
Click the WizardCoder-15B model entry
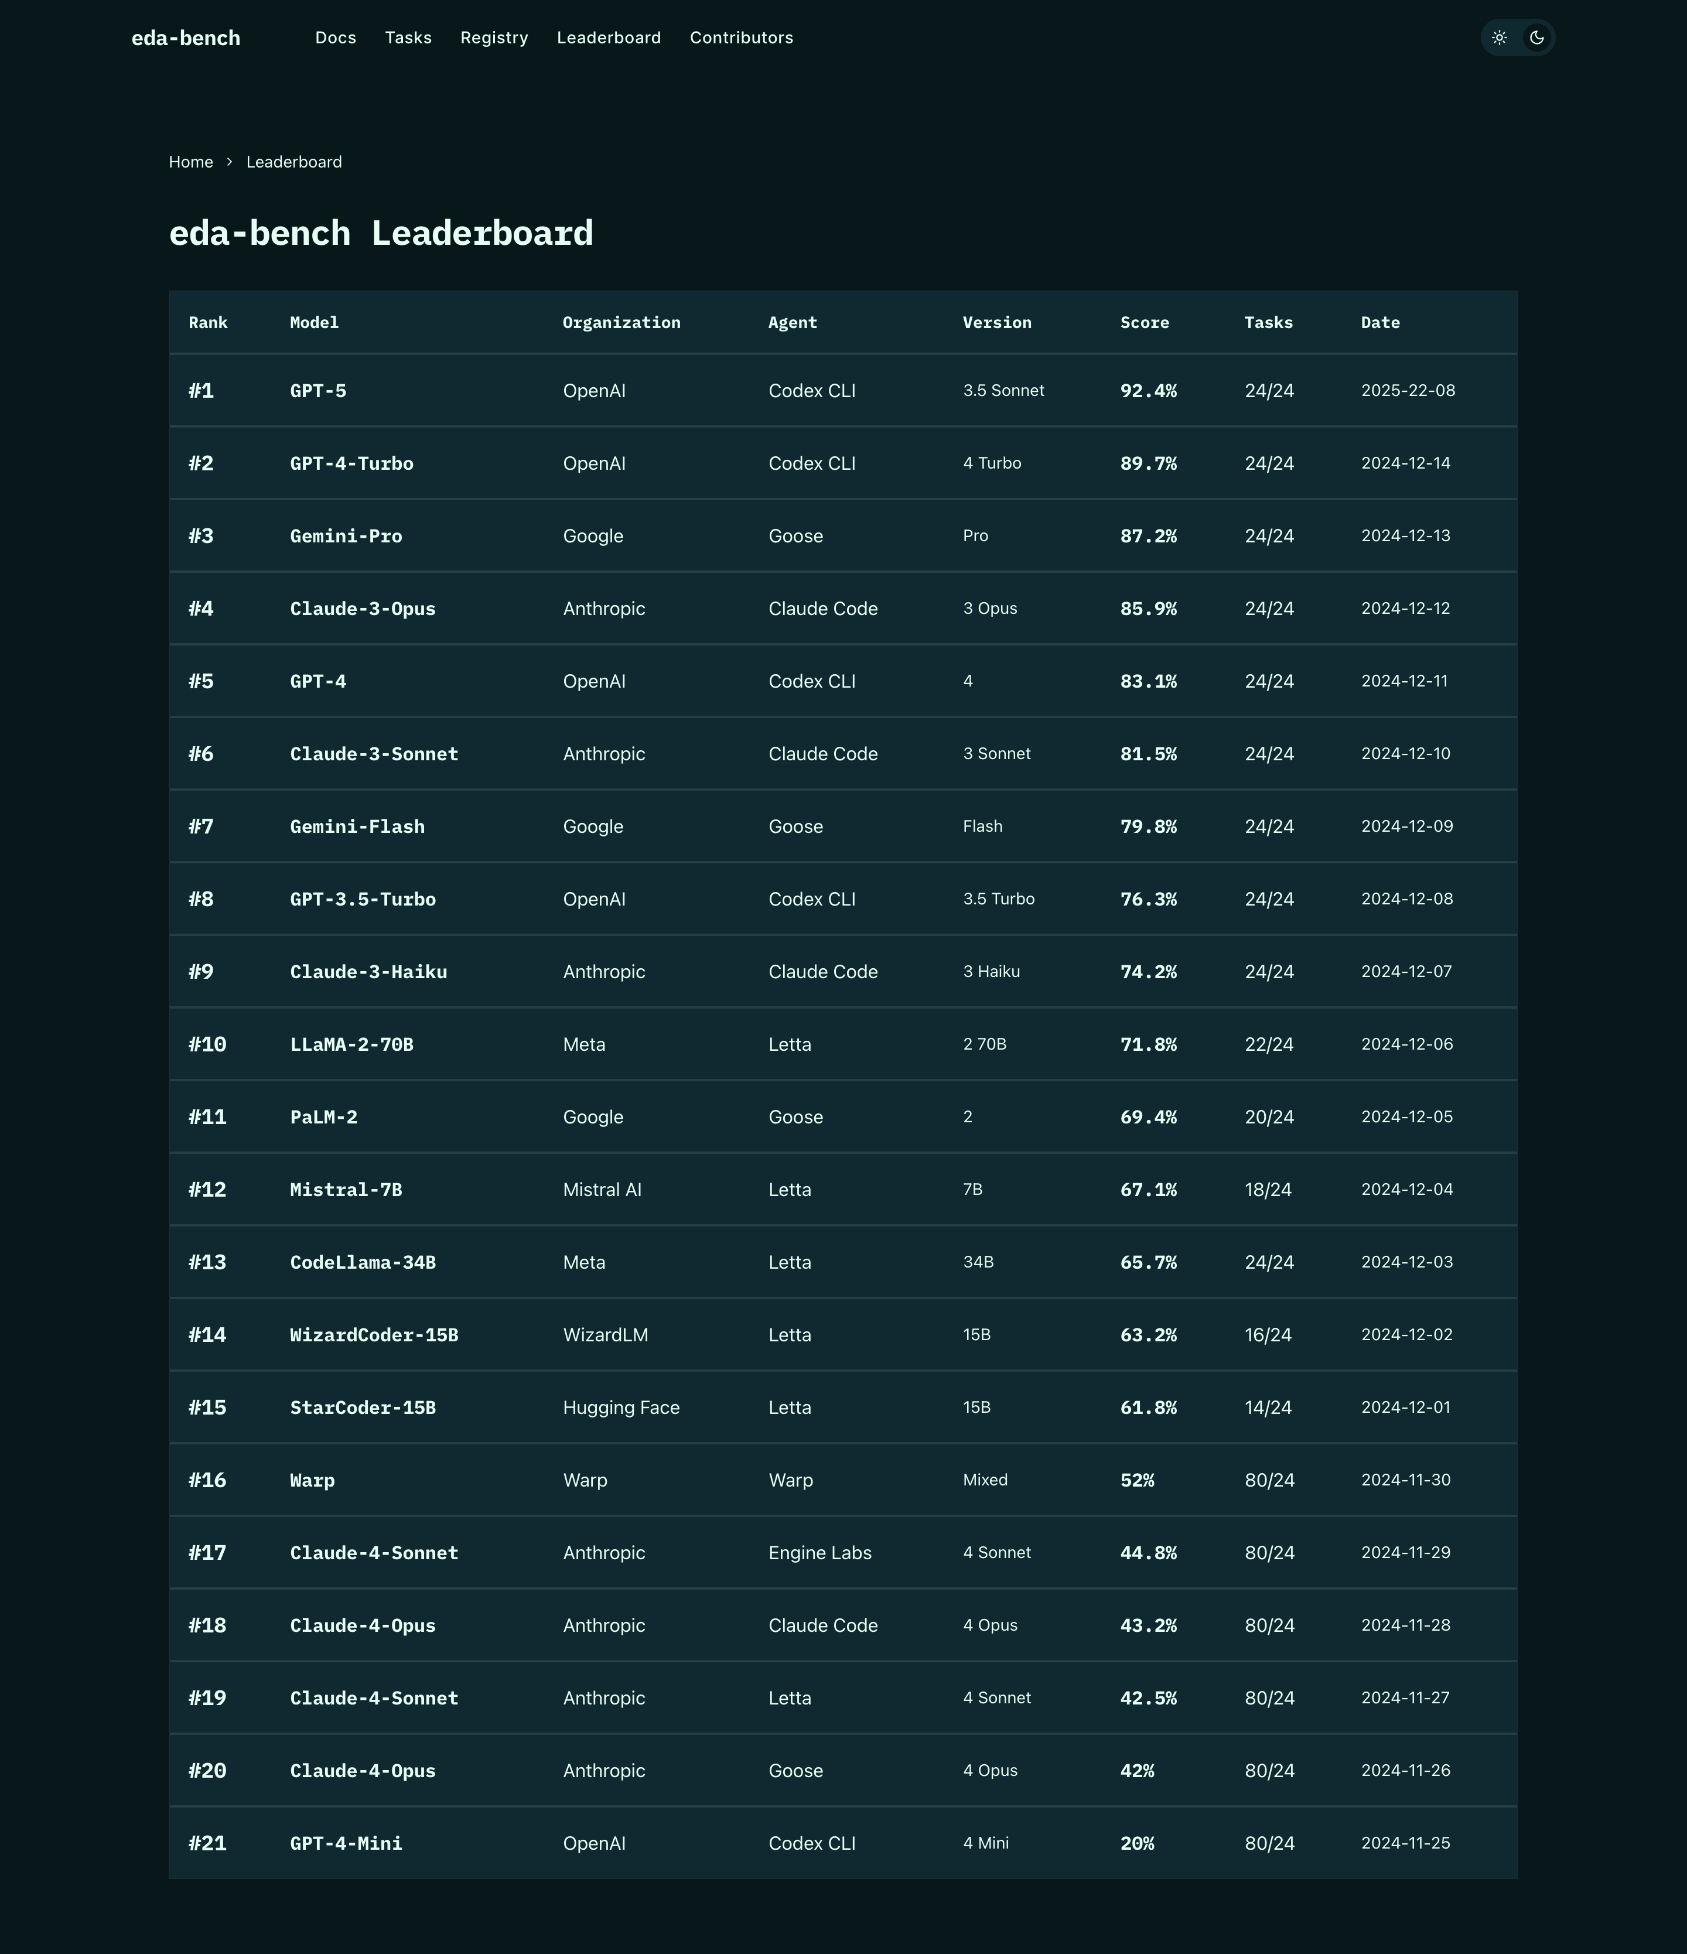[374, 1334]
